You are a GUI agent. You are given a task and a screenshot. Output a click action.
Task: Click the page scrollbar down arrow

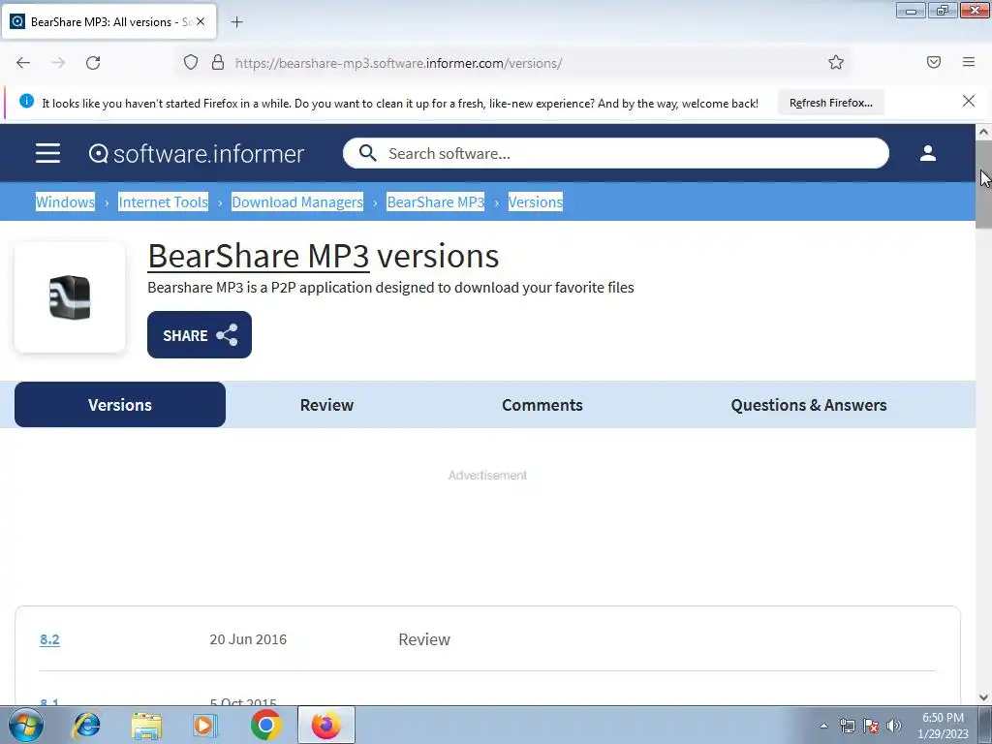coord(983,697)
